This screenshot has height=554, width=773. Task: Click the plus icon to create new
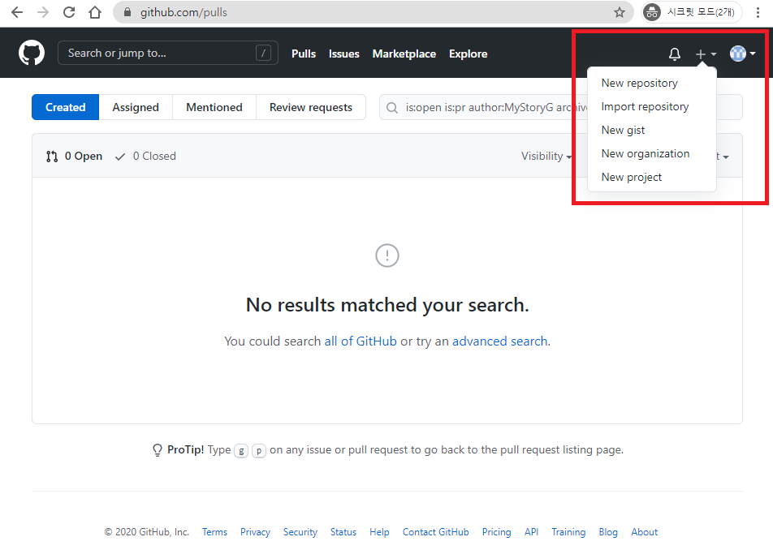point(702,53)
